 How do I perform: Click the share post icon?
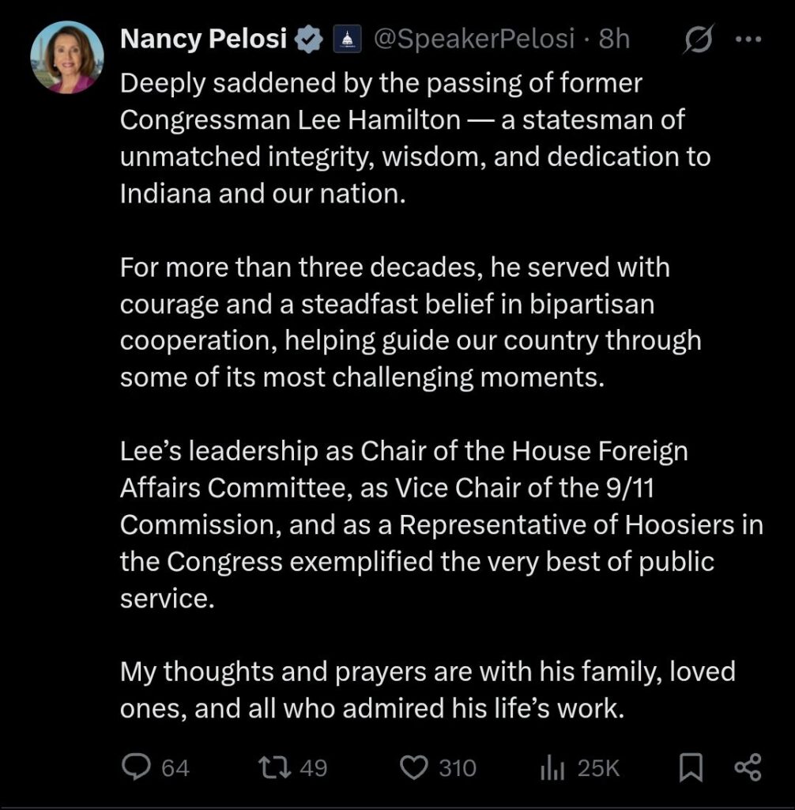coord(747,766)
